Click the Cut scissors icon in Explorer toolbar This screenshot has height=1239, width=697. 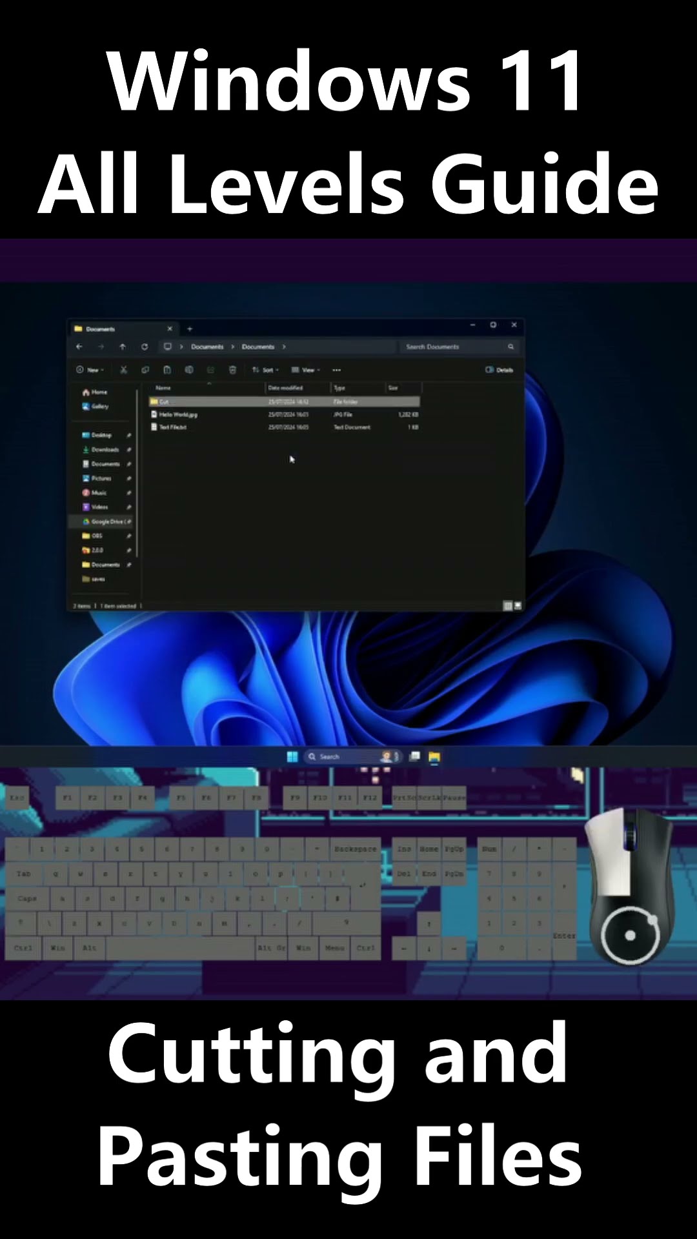(123, 370)
